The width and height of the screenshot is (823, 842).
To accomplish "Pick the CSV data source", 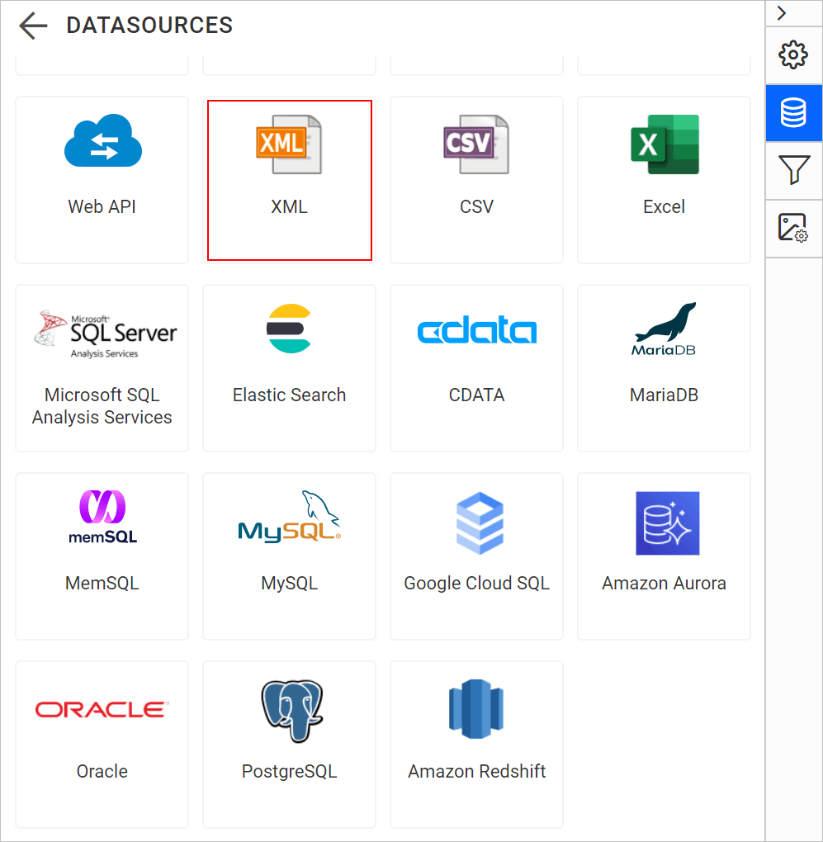I will pyautogui.click(x=477, y=180).
